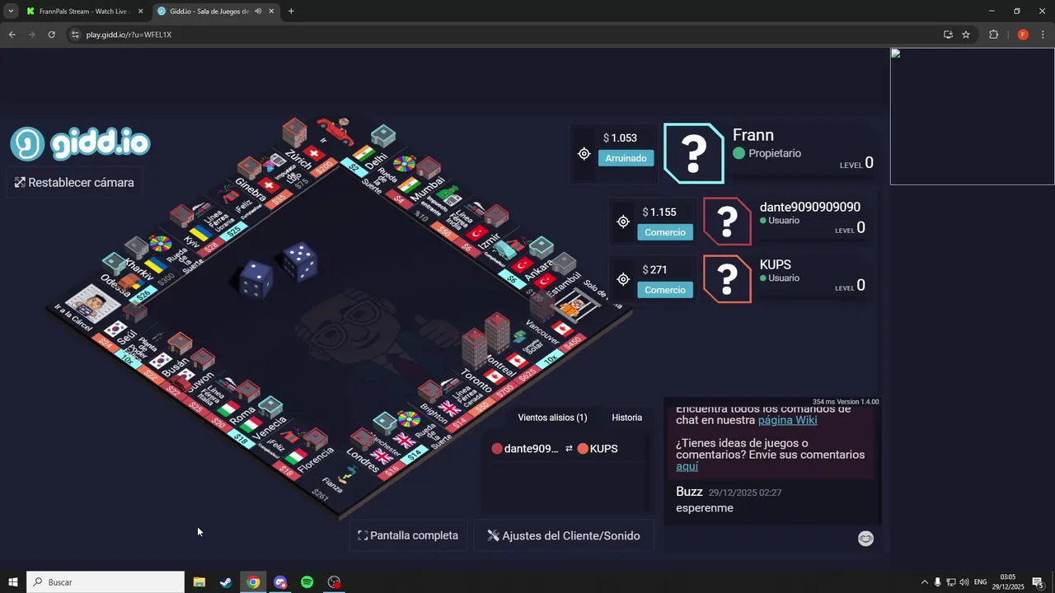Switch to FrannPals Stream tab
Viewport: 1055px width, 593px height.
coord(83,12)
